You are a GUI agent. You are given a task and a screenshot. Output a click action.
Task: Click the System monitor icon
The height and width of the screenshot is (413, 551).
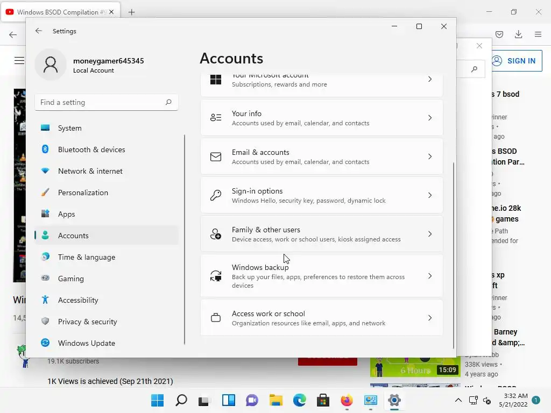pos(45,127)
